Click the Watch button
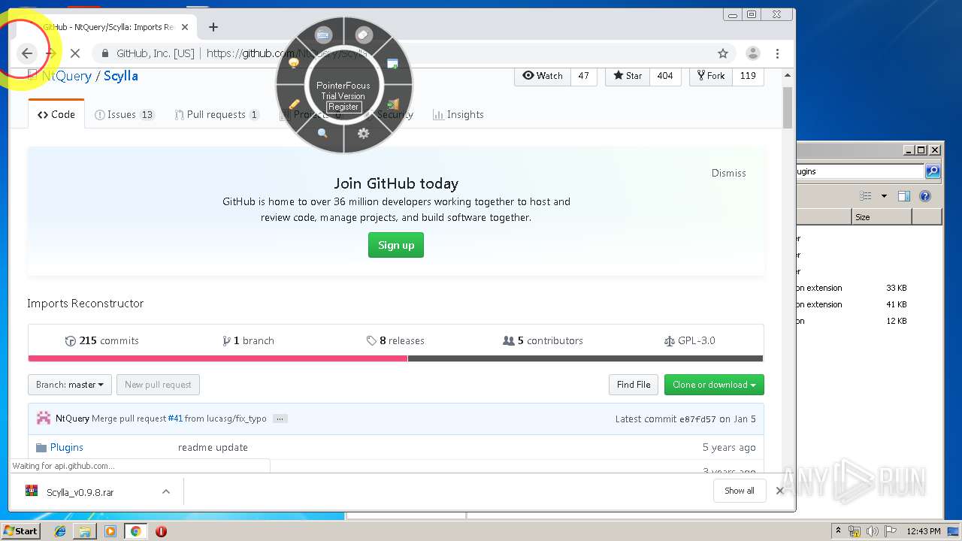This screenshot has width=962, height=541. pos(543,76)
